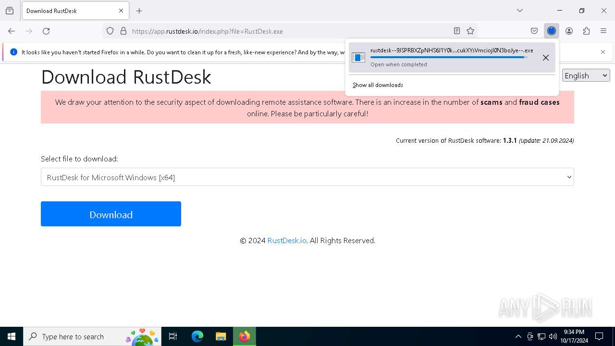Reload the current page
The width and height of the screenshot is (615, 346).
coord(46,31)
